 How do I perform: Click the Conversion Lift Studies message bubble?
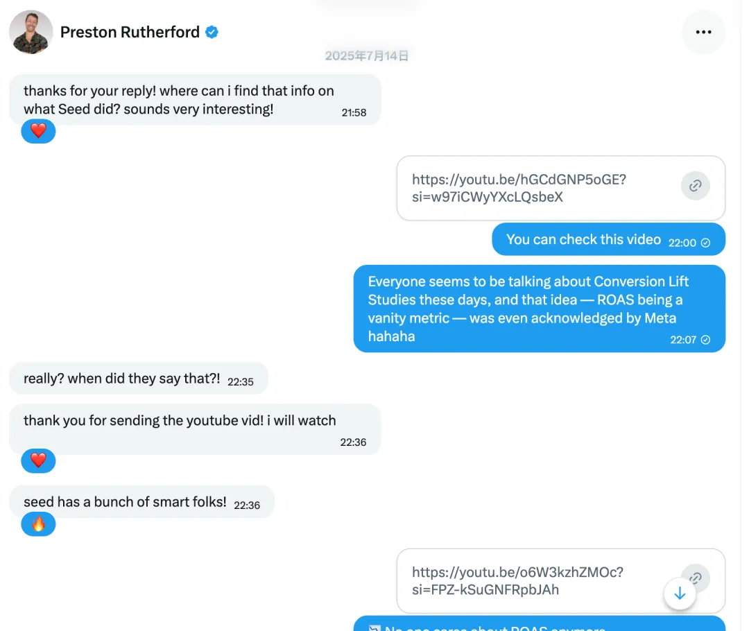528,309
